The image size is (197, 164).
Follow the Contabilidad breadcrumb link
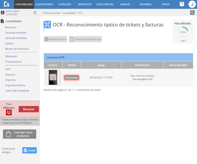[x=69, y=13]
